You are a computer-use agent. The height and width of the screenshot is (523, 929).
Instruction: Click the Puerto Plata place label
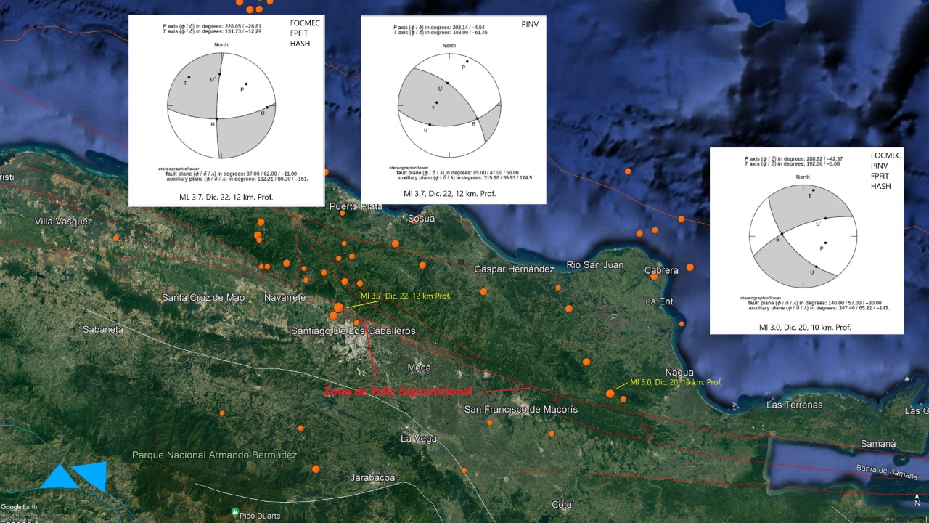[356, 207]
